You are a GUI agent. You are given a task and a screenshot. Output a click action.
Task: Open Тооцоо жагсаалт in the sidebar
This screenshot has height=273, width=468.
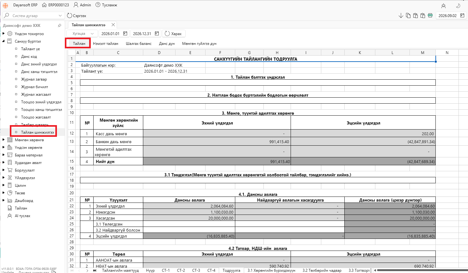pos(36,117)
